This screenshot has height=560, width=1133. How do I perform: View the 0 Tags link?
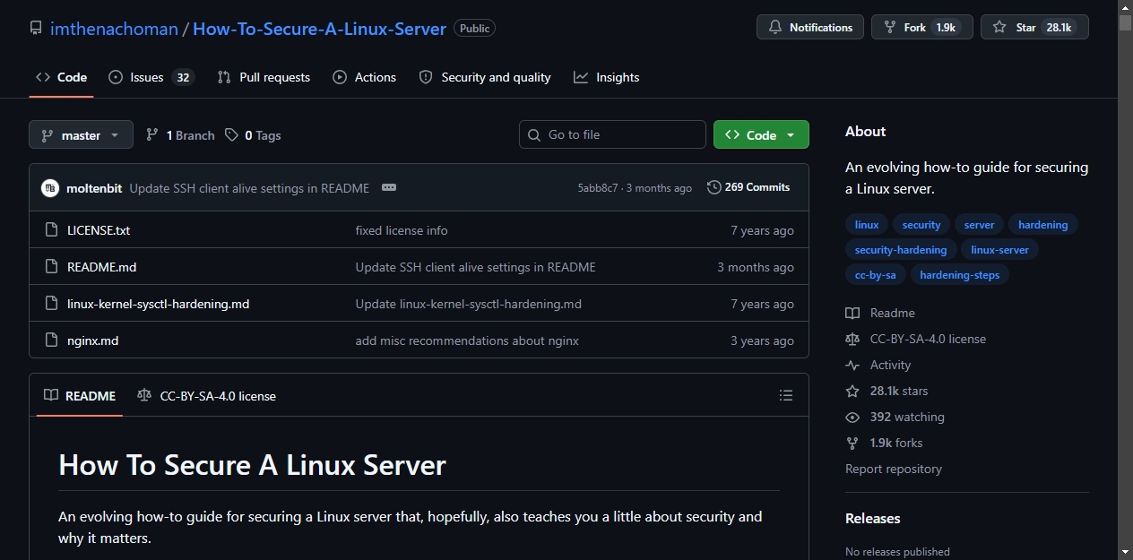[x=253, y=135]
